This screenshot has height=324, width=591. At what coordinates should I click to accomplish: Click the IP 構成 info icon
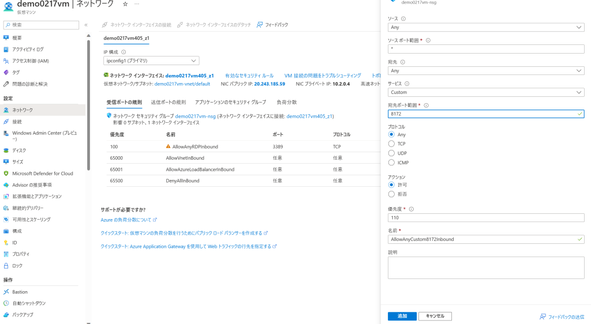point(124,52)
